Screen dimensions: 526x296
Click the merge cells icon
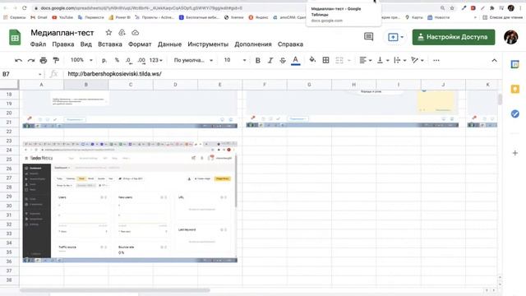(339, 60)
